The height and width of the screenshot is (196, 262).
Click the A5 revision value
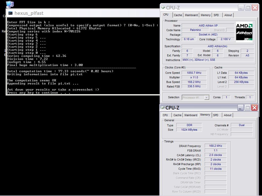247,55
